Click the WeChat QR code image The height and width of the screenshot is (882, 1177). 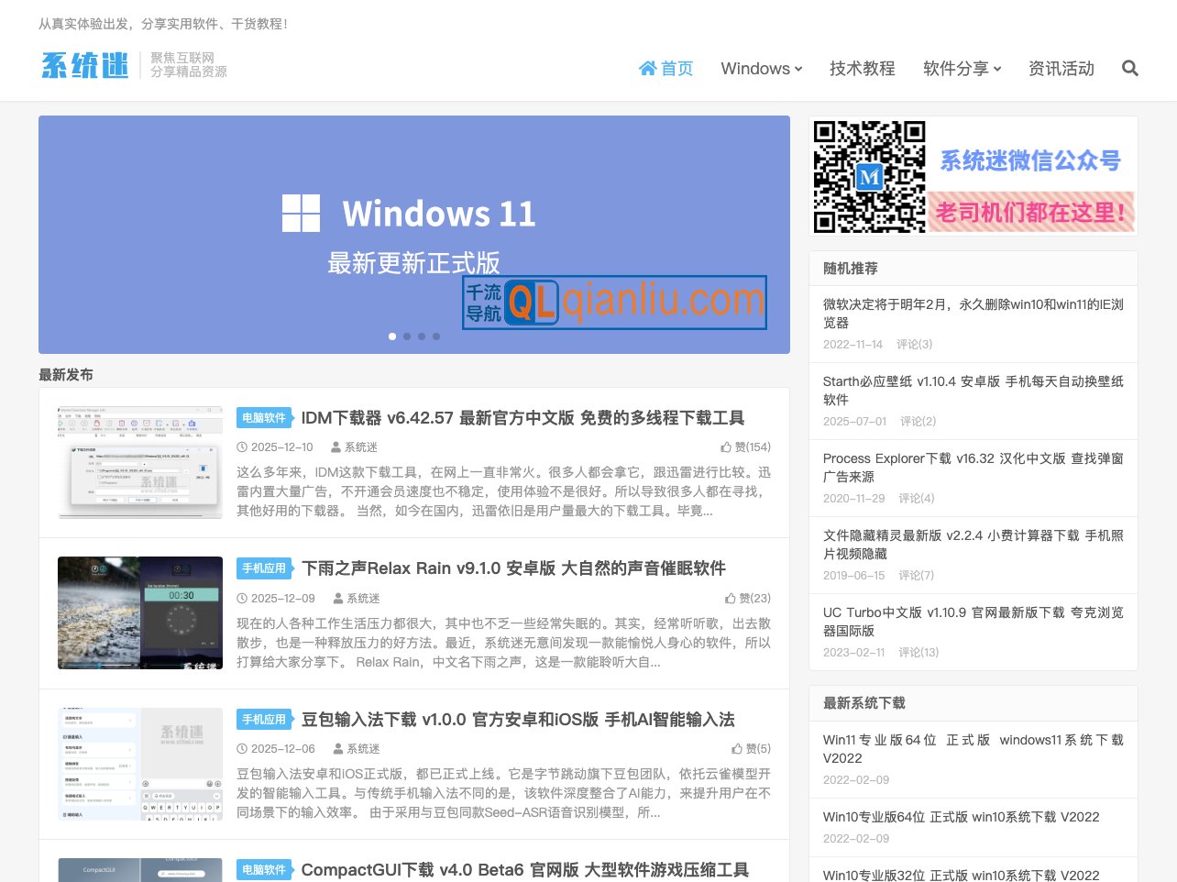click(869, 176)
